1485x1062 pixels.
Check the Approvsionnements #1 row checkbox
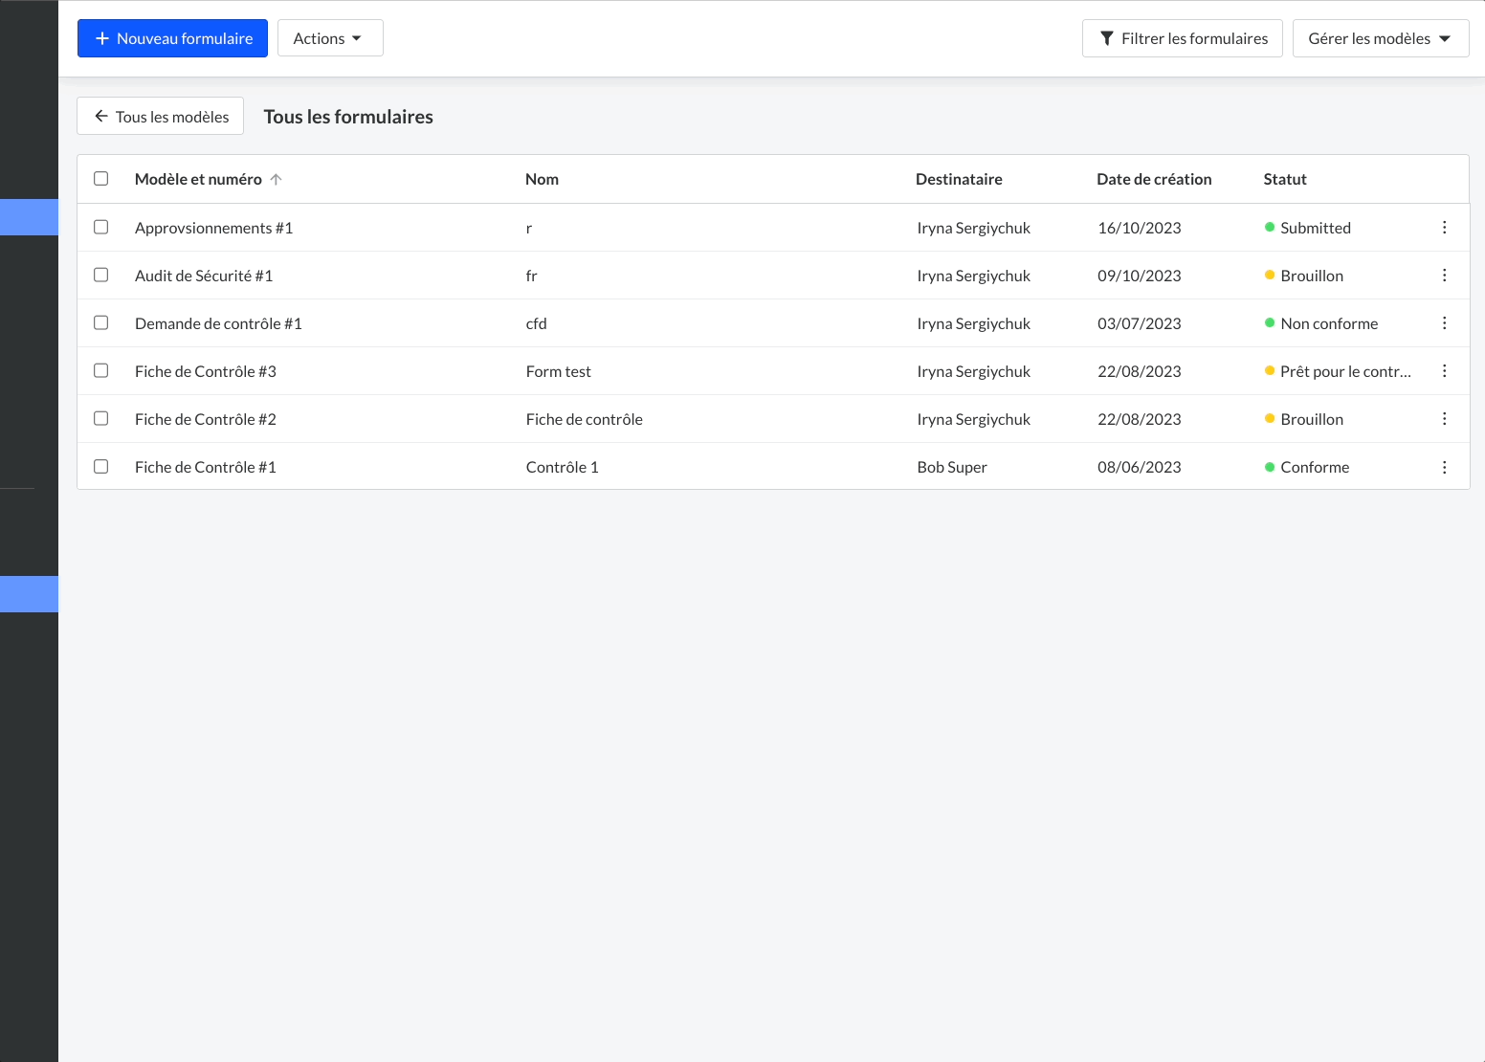point(101,228)
